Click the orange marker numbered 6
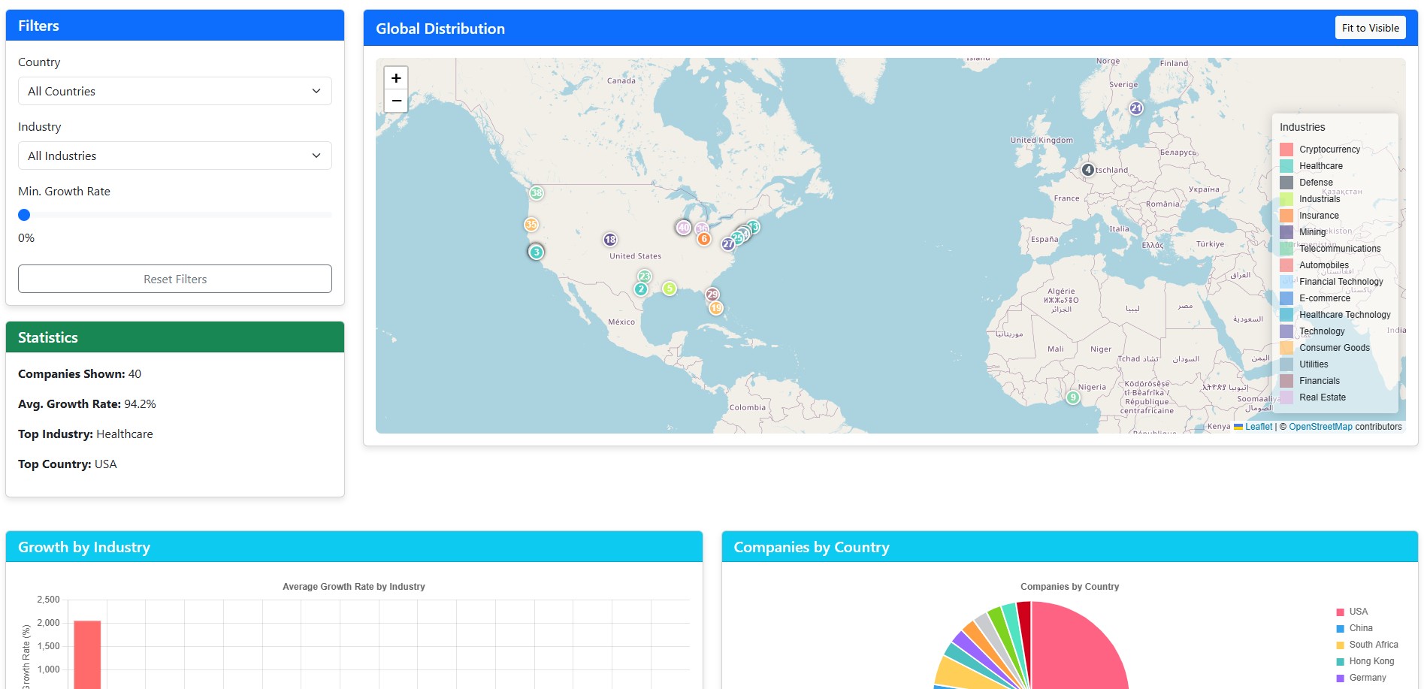 [704, 239]
